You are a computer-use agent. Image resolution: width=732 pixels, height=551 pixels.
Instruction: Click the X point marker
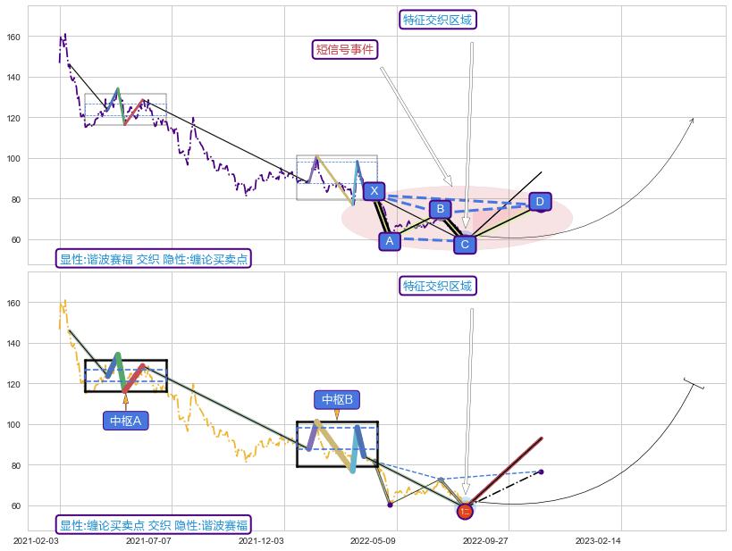374,191
